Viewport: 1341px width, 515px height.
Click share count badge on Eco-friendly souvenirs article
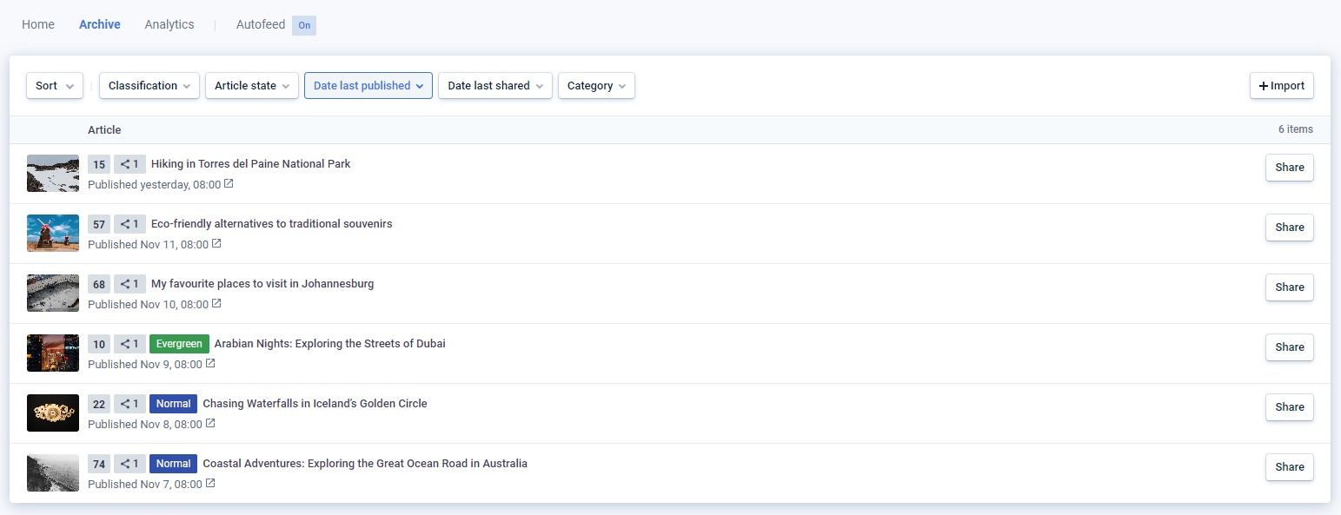point(129,224)
